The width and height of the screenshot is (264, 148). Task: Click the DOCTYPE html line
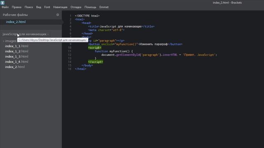(x=87, y=16)
